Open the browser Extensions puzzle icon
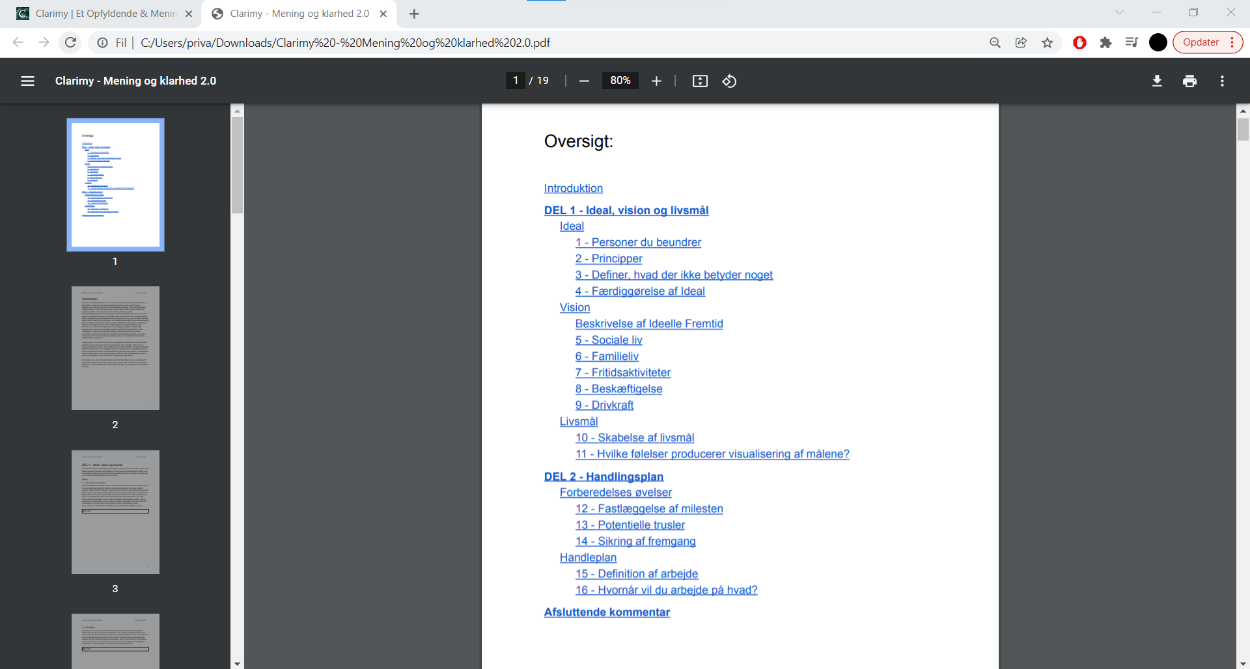The image size is (1250, 669). coord(1105,42)
